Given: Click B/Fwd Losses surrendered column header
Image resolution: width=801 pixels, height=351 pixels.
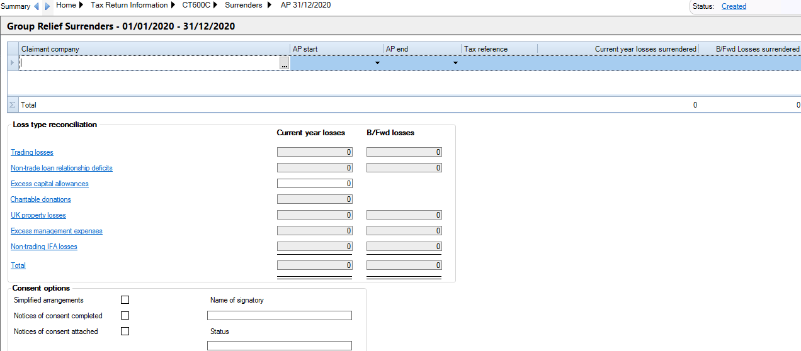Looking at the screenshot, I should (x=750, y=48).
